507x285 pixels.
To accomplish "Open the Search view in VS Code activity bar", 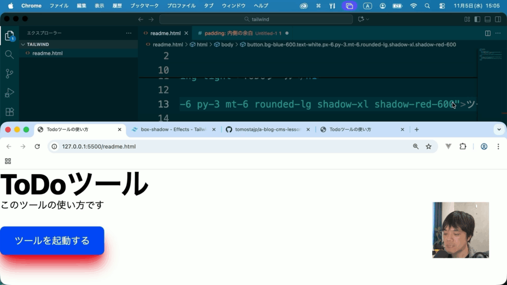I will [9, 54].
